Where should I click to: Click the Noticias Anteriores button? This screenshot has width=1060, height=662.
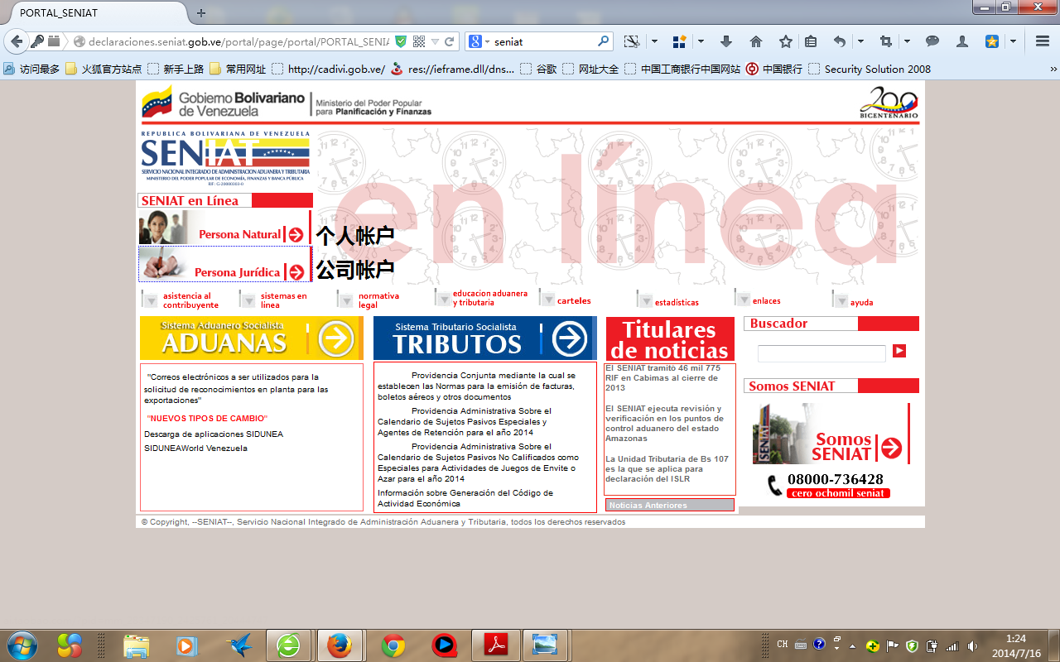670,505
